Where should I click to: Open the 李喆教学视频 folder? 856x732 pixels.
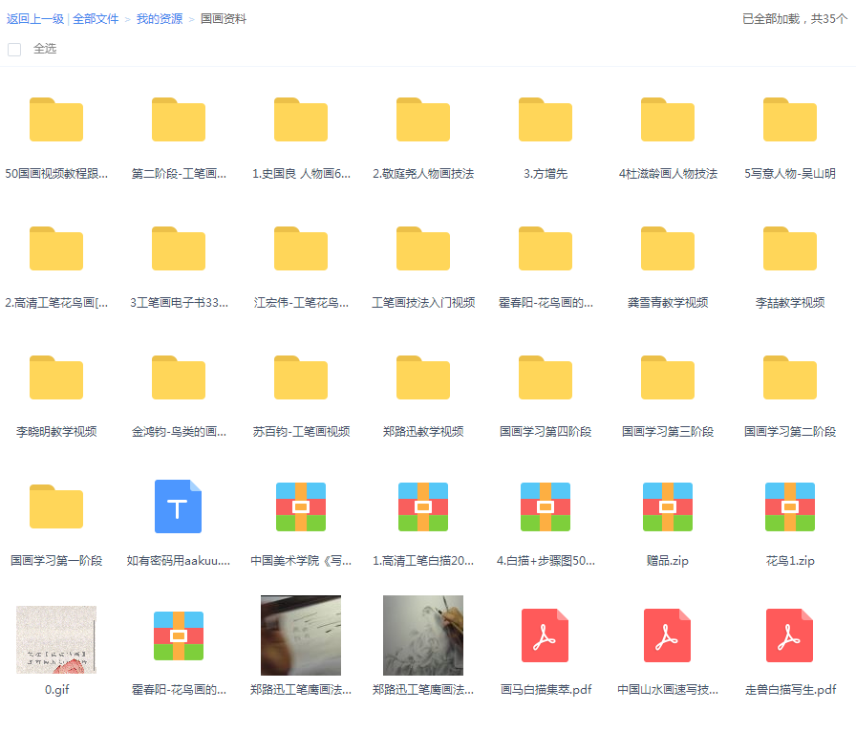[x=790, y=249]
